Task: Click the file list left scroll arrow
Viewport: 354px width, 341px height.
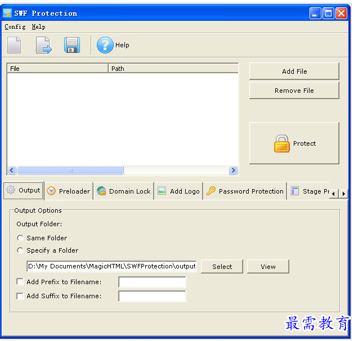Action: tap(12, 170)
